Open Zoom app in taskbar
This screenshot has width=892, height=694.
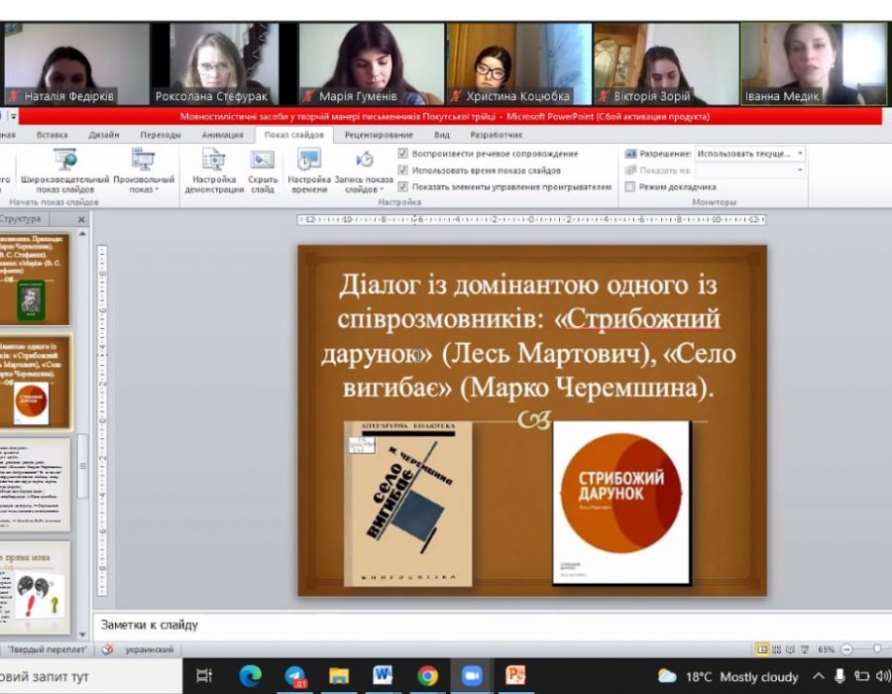coord(472,676)
